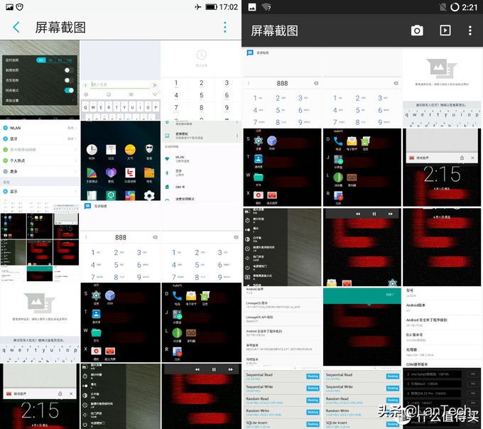Open the S-T-W-X app drawer screenshot in dark gallery
Viewport: 483px width, 429px height.
pos(282,167)
